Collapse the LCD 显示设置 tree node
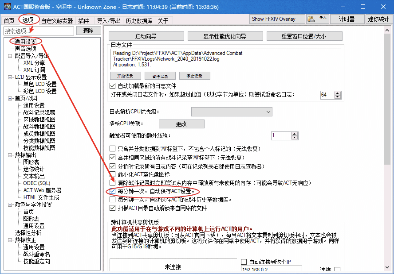This screenshot has height=274, width=394. click(10, 77)
